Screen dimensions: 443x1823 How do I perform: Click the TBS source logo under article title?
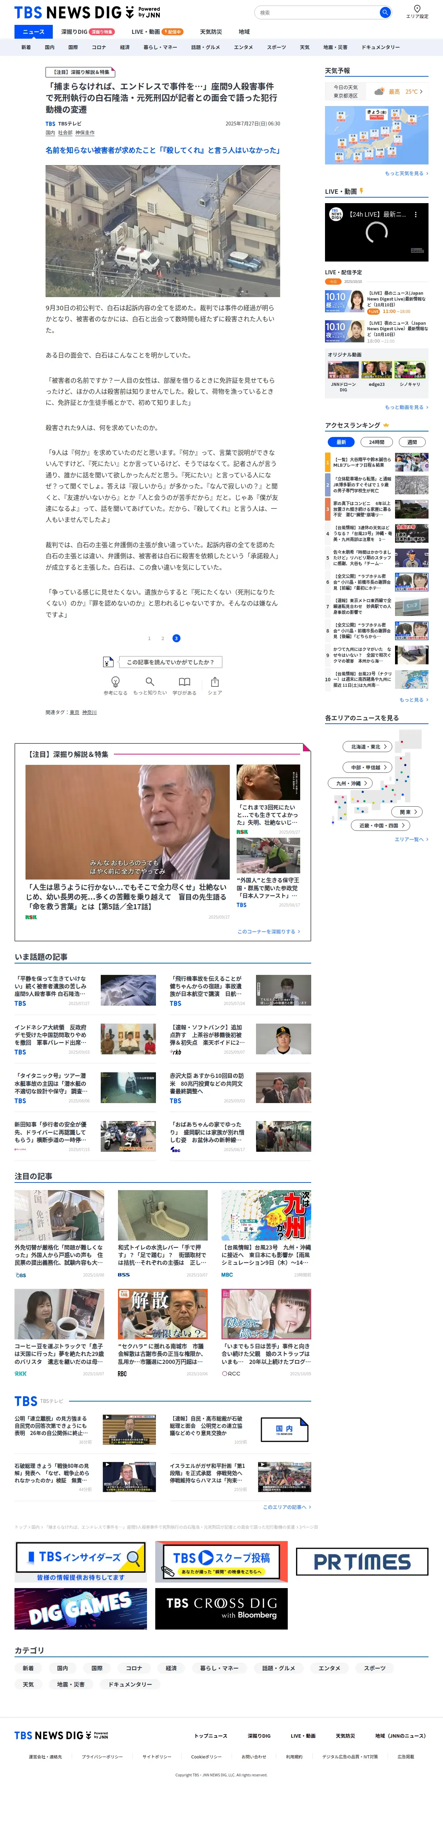tap(50, 124)
